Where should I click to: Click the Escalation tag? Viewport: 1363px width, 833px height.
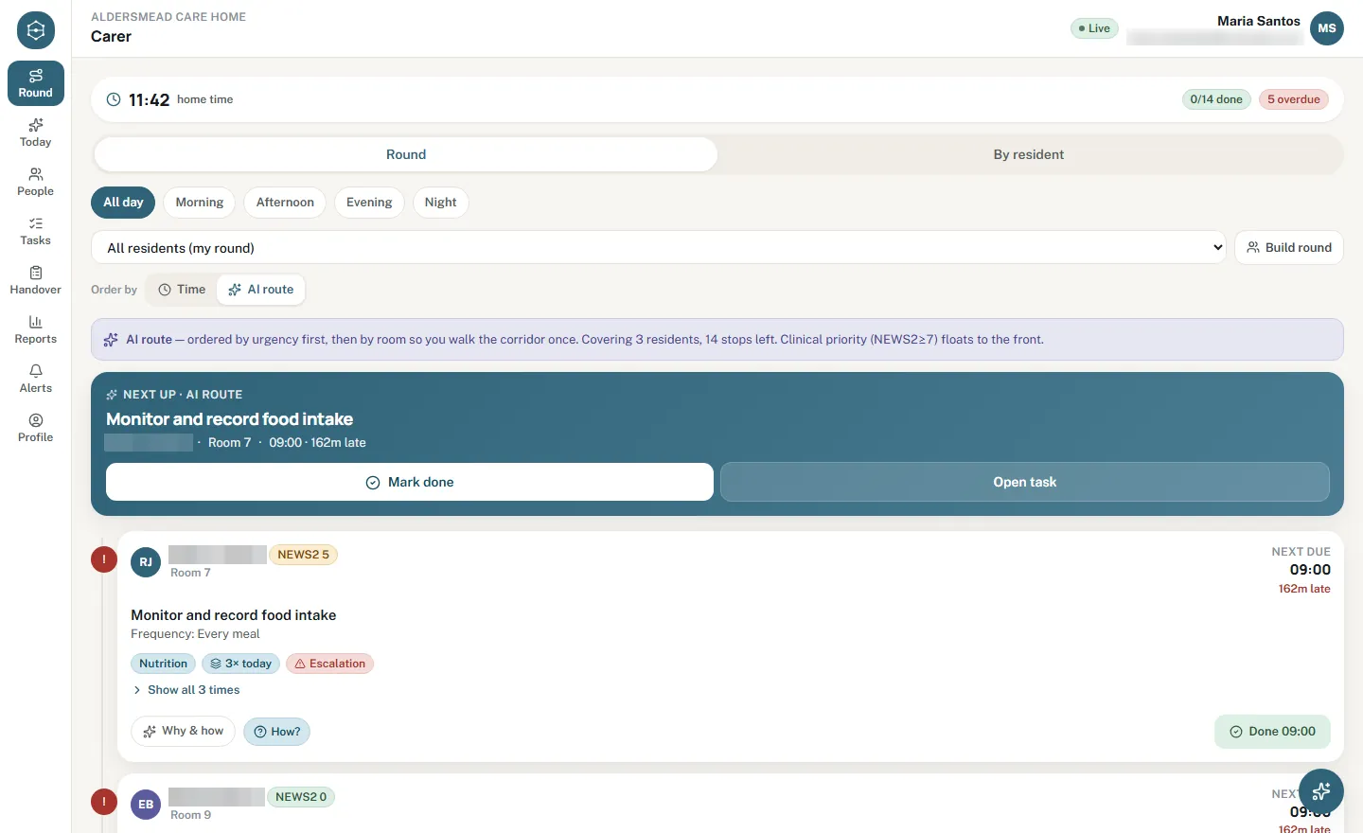(x=329, y=664)
